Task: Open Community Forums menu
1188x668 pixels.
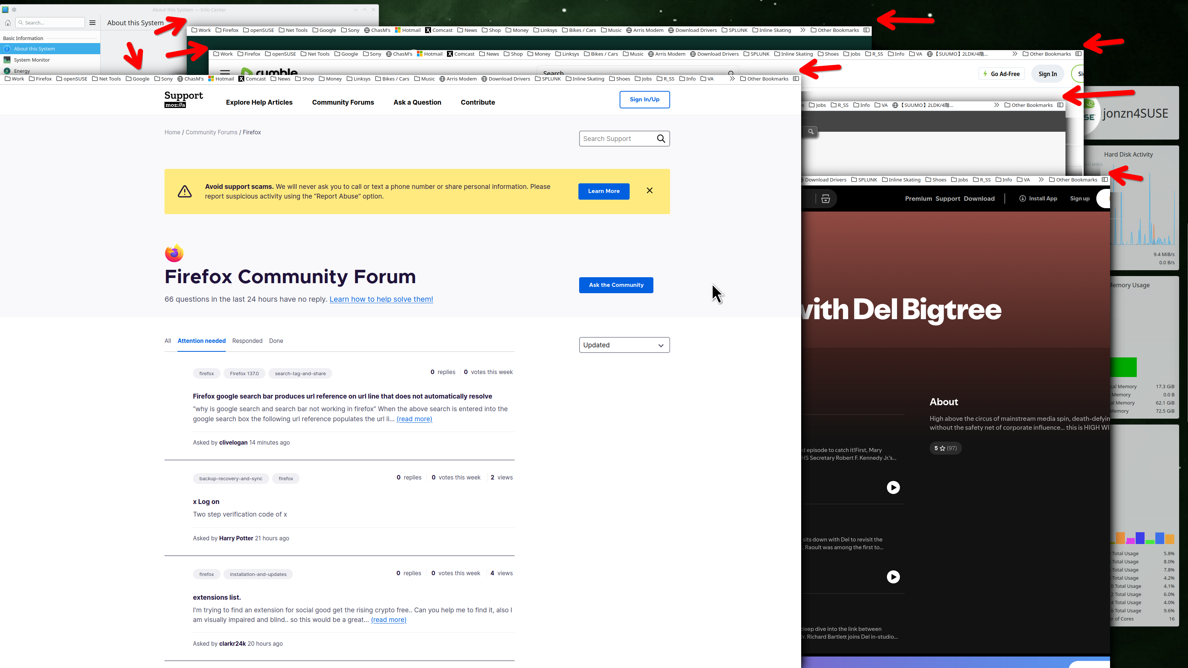Action: tap(343, 102)
